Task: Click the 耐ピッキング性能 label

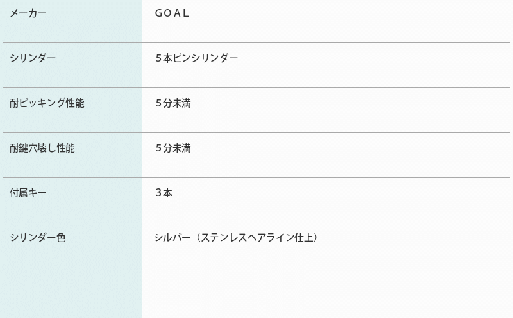Action: pos(47,103)
